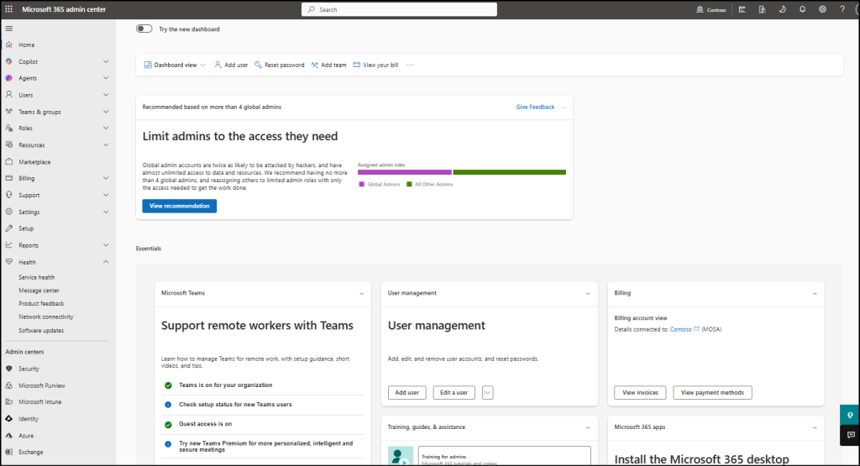Screen dimensions: 860x466
Task: Click the Resources icon in sidebar
Action: (x=8, y=144)
